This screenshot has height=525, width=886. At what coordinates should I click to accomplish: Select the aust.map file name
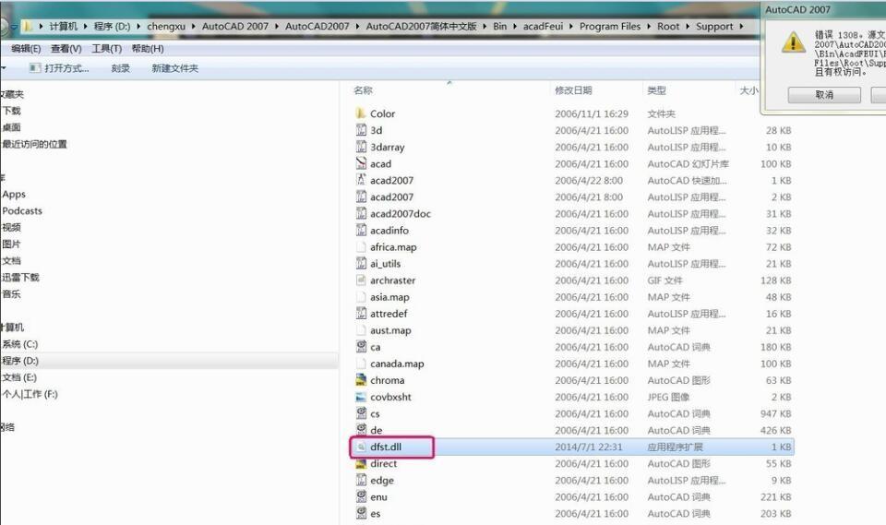pyautogui.click(x=390, y=330)
